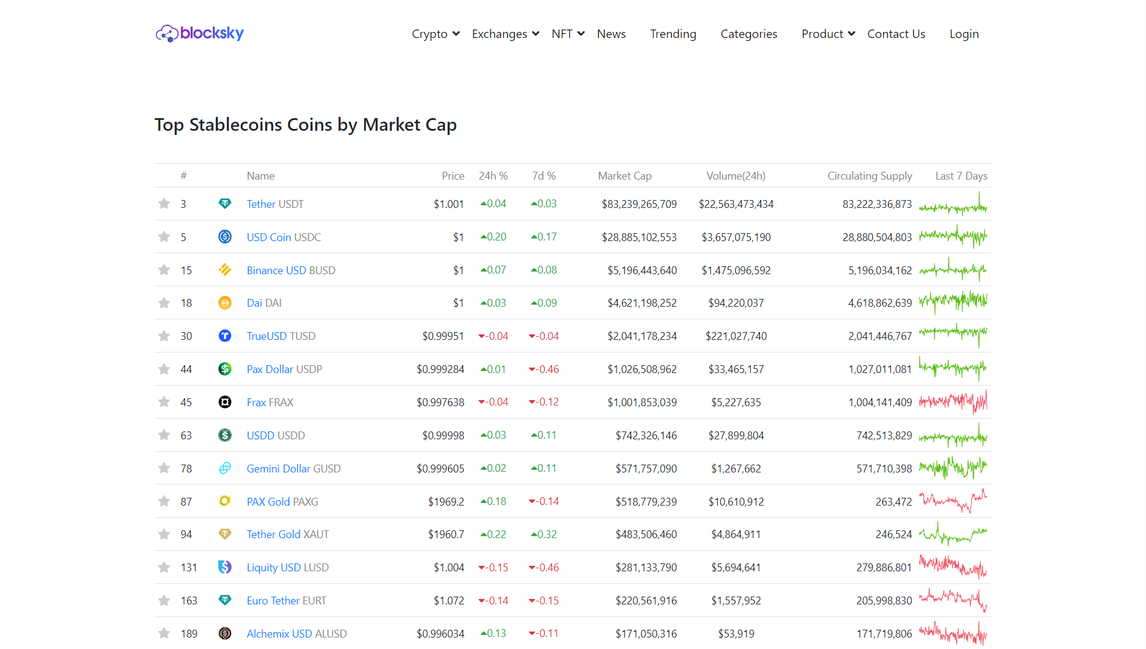Expand the Exchanges dropdown menu
Image resolution: width=1146 pixels, height=649 pixels.
click(505, 34)
